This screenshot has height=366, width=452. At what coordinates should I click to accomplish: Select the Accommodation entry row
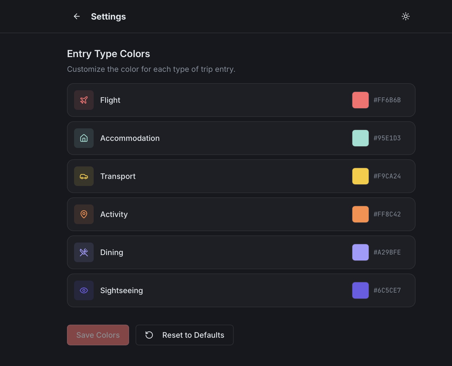tap(241, 138)
